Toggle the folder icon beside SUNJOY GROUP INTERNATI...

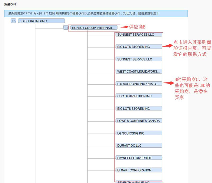66,28
